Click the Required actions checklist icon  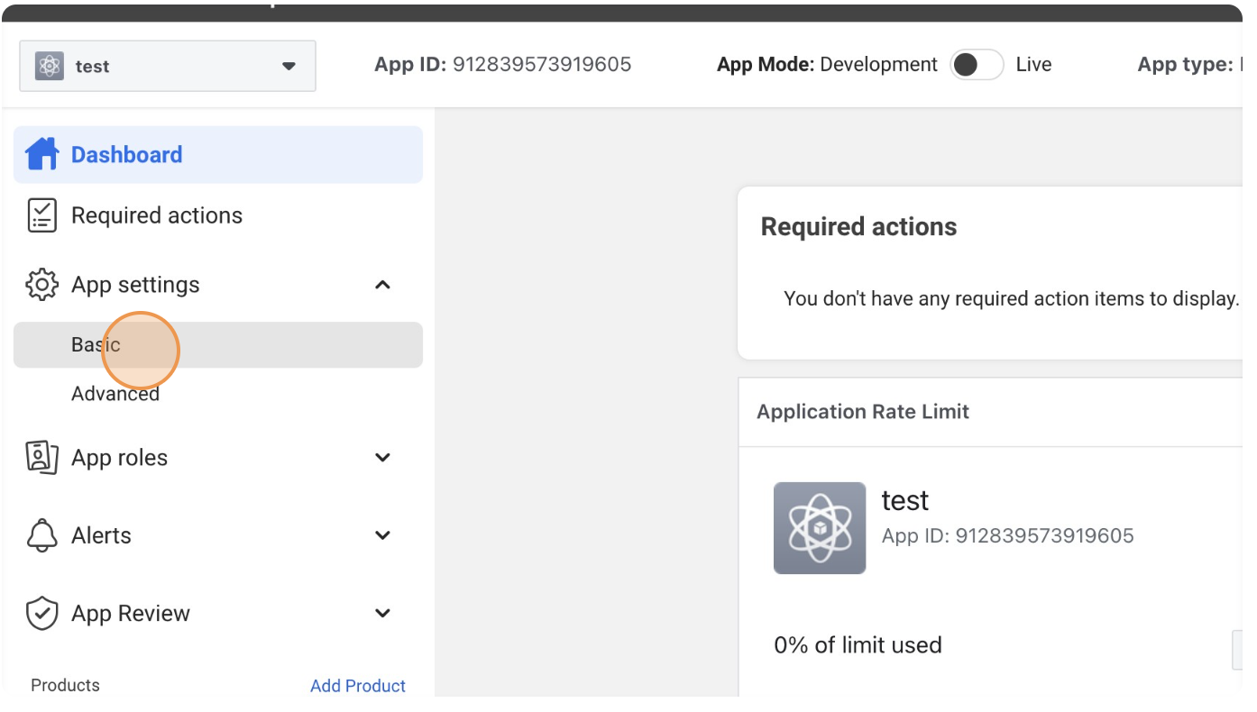pos(41,215)
